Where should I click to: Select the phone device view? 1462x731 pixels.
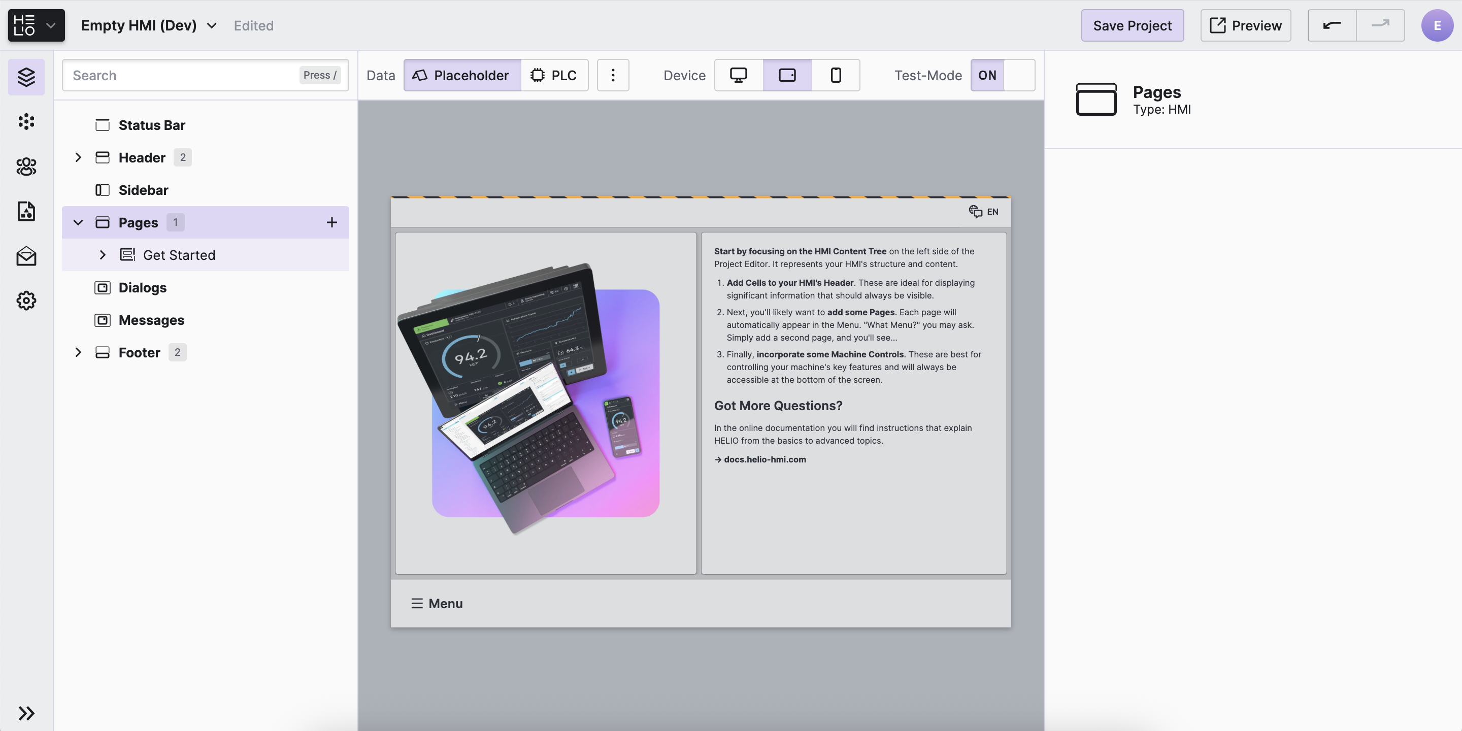tap(836, 76)
